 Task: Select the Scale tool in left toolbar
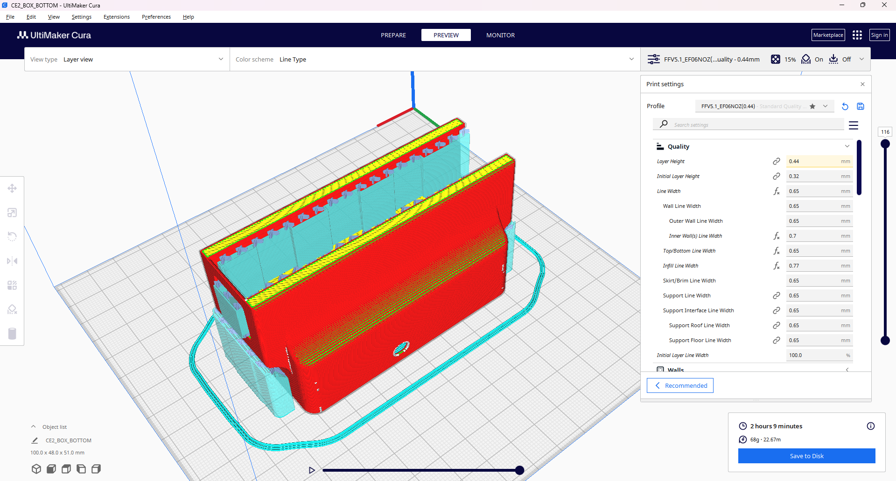pos(12,213)
